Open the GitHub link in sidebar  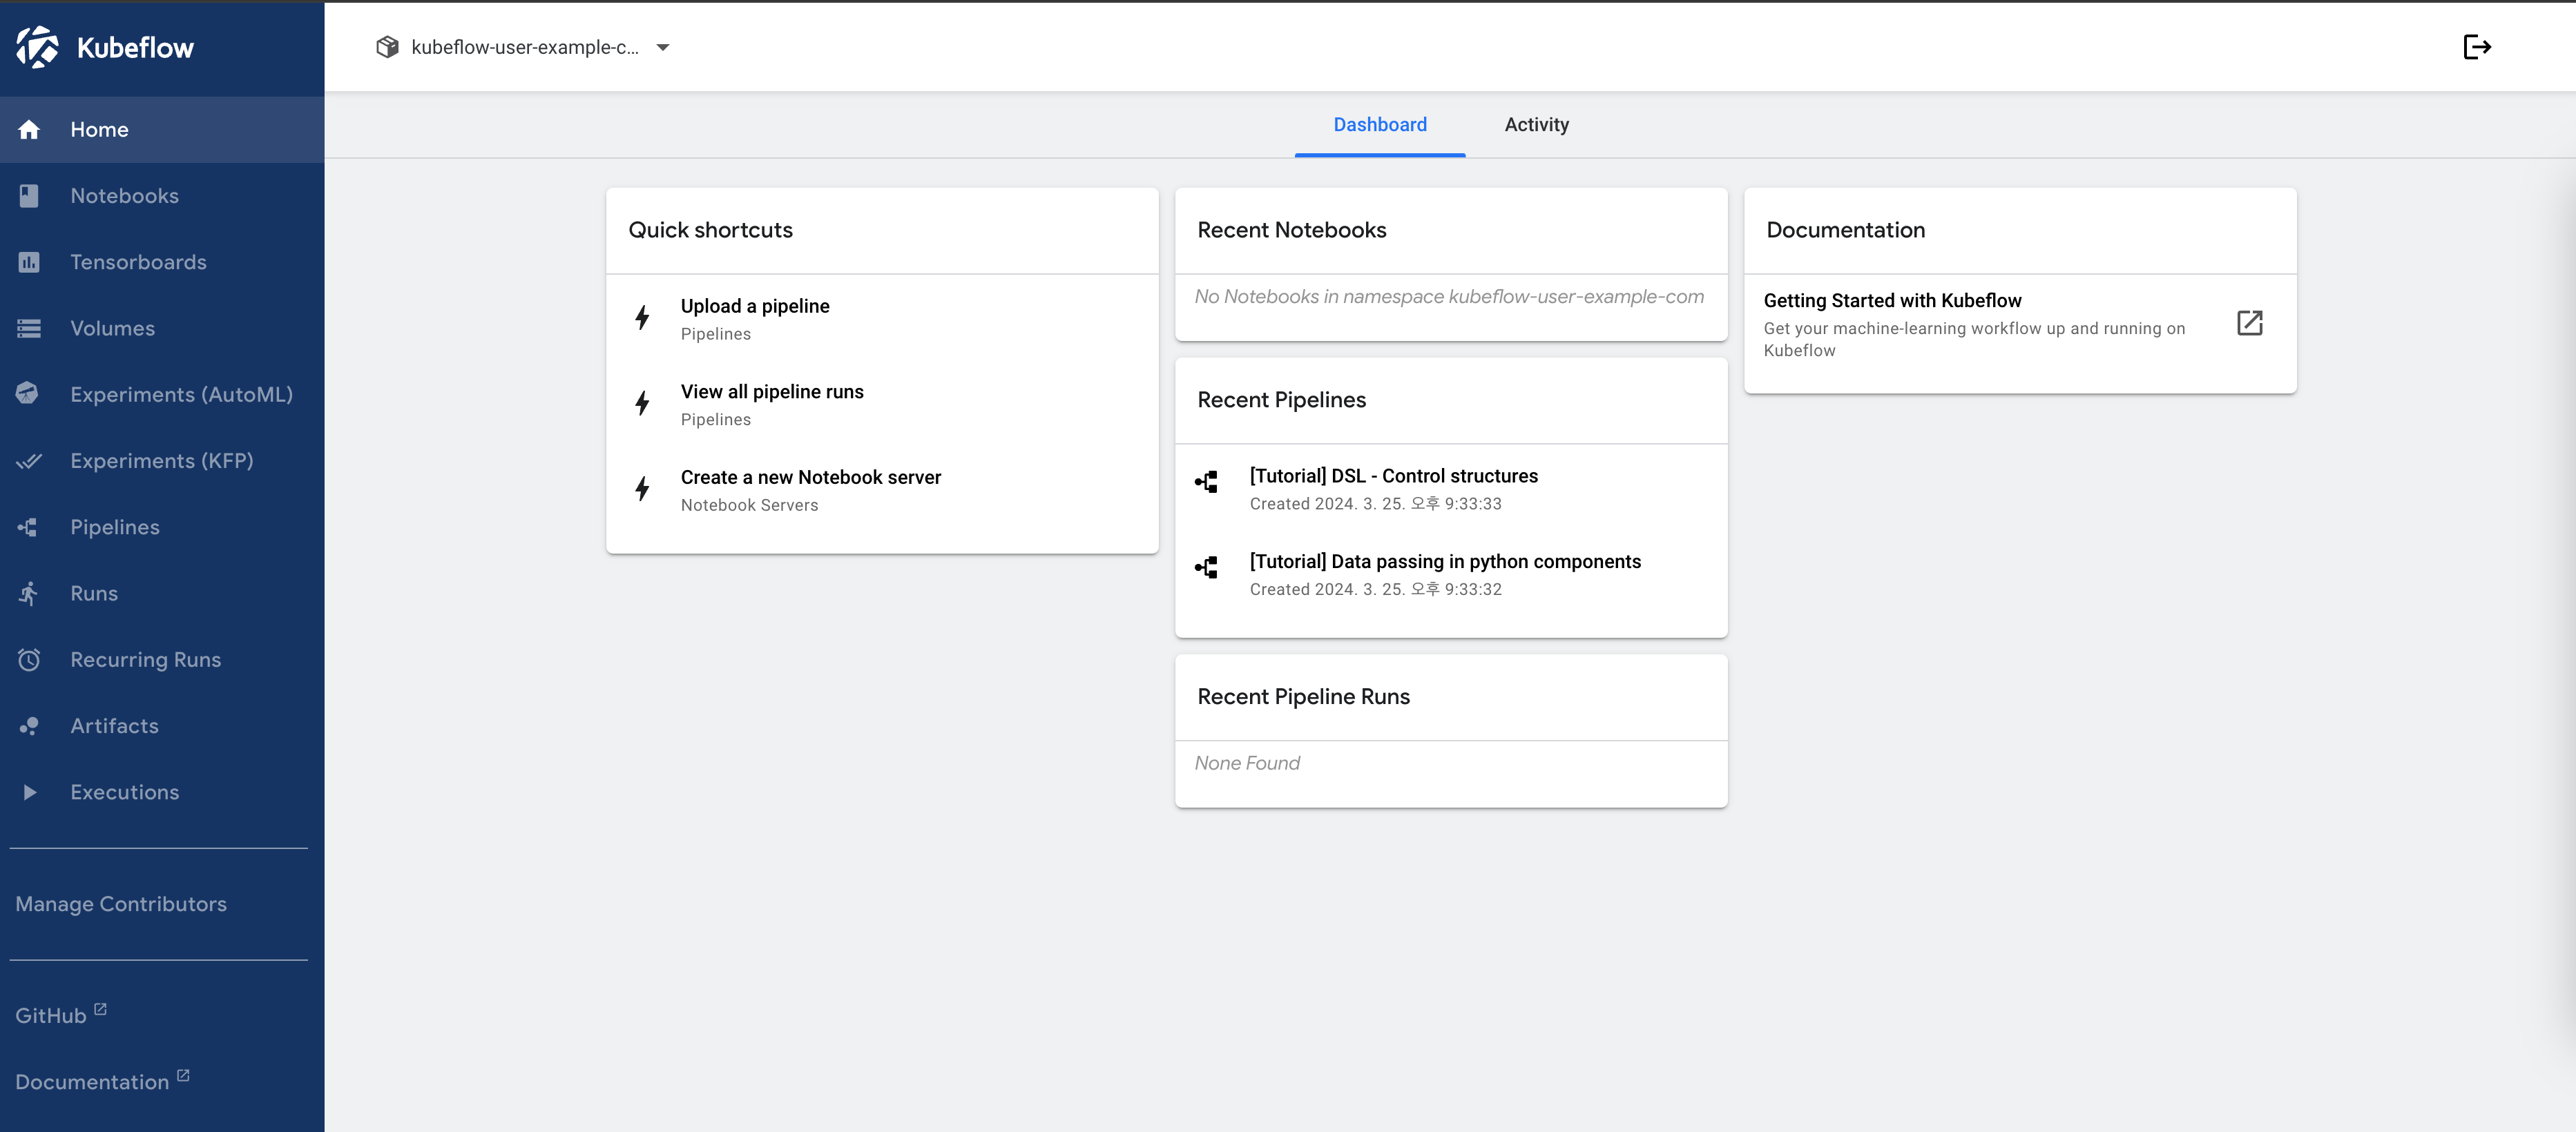pos(61,1015)
